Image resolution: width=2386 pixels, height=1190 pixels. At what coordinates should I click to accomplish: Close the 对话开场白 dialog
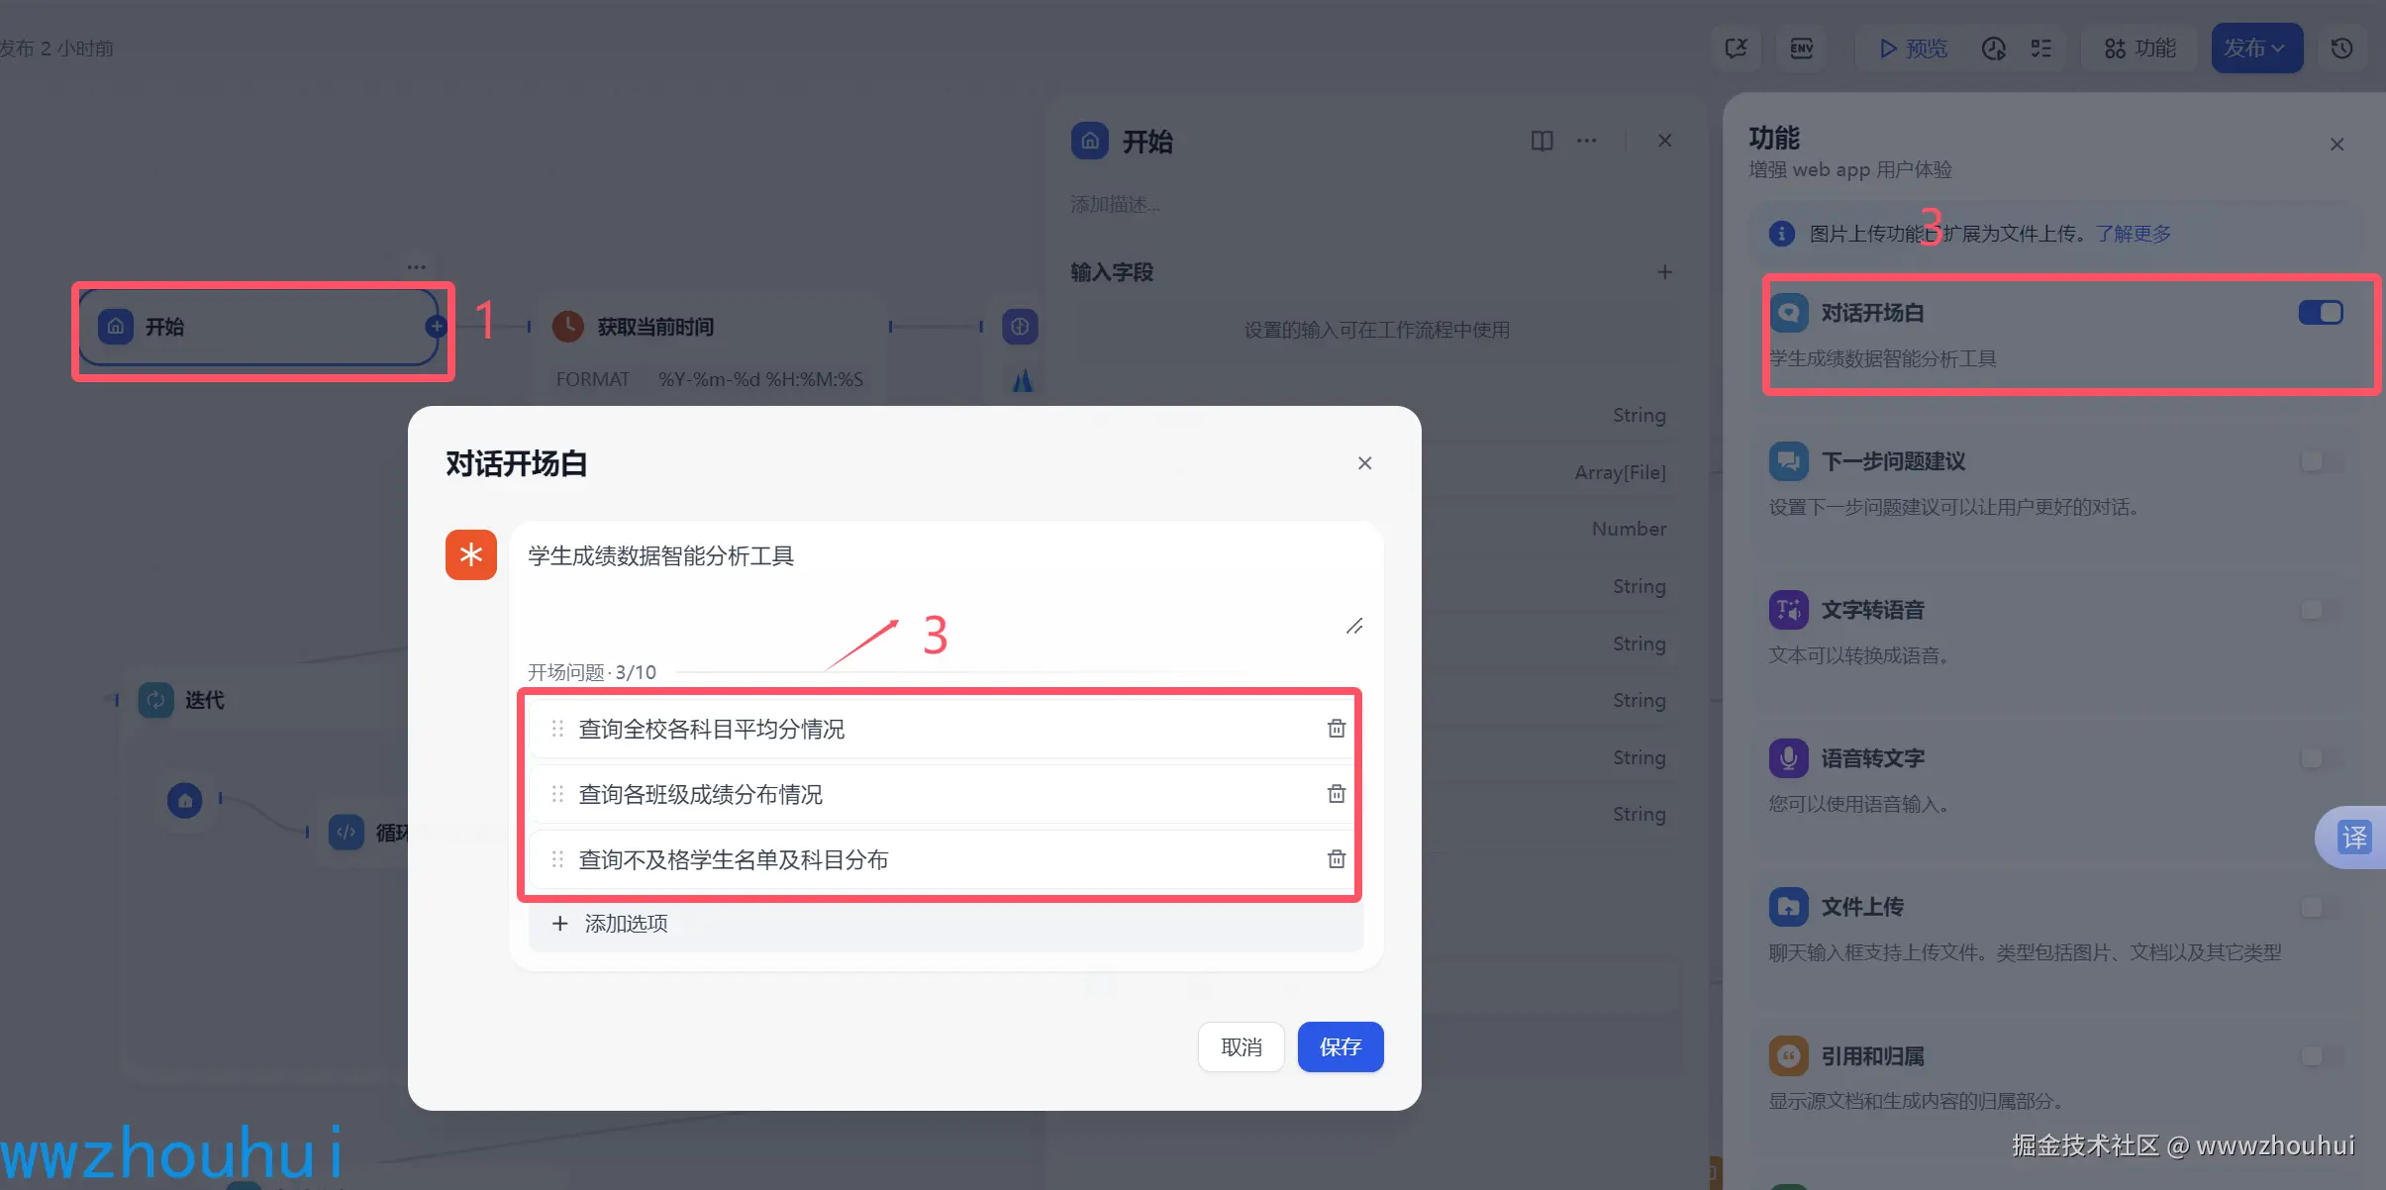tap(1364, 463)
